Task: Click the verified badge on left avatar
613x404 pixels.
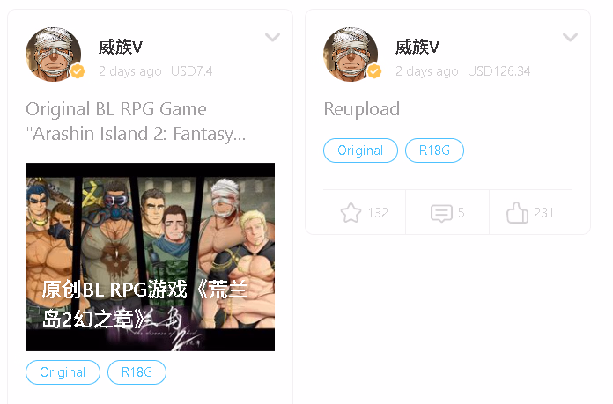Action: (78, 71)
